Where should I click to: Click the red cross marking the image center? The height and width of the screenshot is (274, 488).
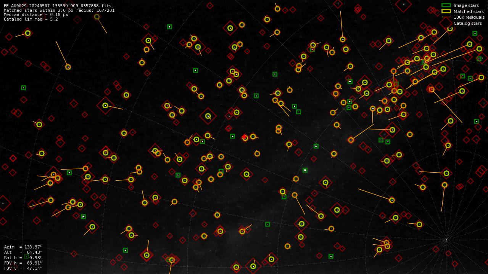(244, 137)
